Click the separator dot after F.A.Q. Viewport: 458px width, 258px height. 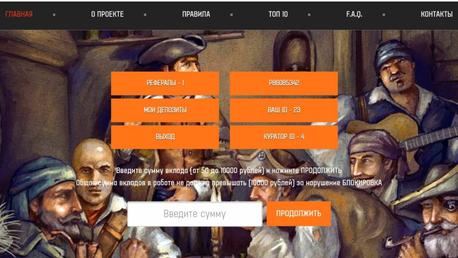point(384,15)
